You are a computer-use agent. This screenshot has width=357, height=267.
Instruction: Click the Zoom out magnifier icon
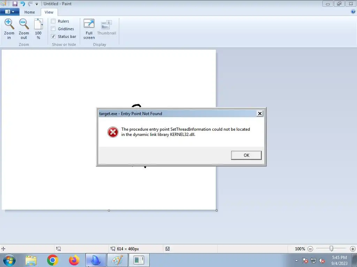click(24, 24)
